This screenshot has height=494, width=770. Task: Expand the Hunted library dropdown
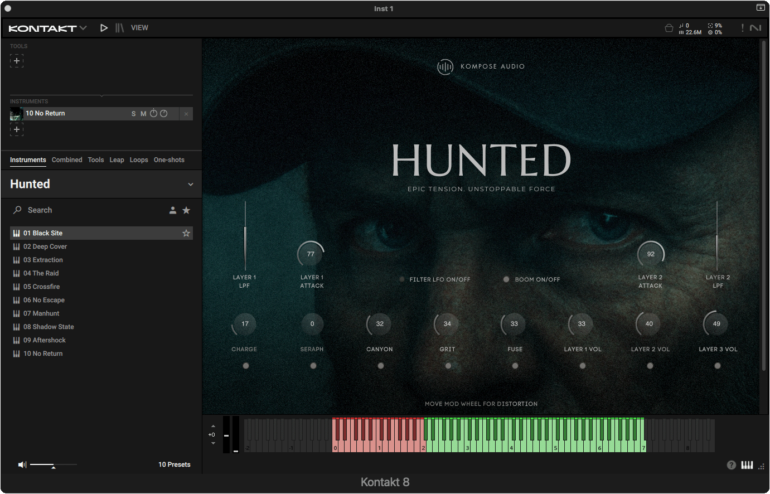pyautogui.click(x=190, y=185)
